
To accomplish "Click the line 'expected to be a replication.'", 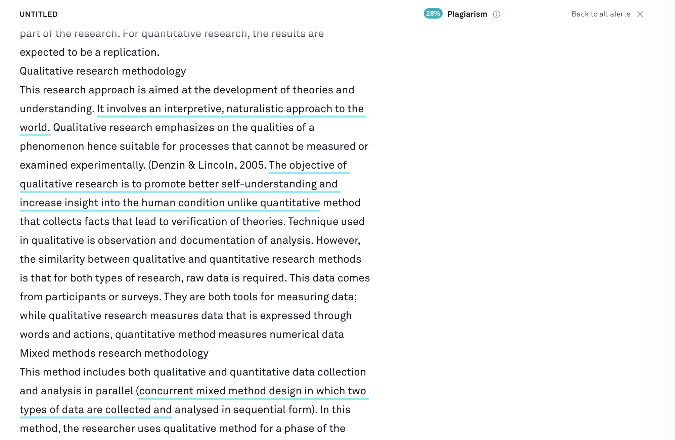I will tap(90, 52).
